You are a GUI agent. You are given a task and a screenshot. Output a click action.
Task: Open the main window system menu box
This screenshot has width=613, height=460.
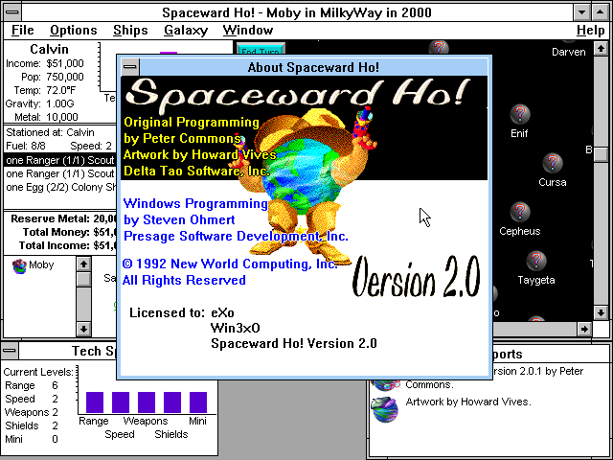click(x=12, y=11)
